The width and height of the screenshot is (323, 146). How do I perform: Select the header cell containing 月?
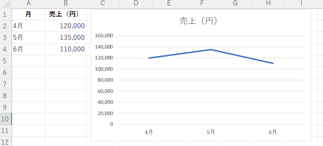[x=28, y=14]
